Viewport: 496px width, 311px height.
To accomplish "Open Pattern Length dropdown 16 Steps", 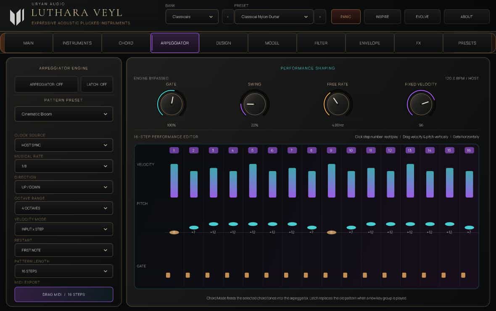I will [63, 271].
